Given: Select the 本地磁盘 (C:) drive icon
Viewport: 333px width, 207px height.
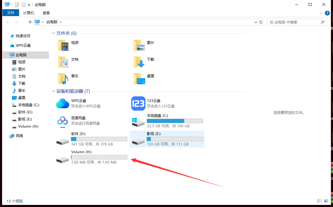Looking at the screenshot, I should click(x=138, y=123).
